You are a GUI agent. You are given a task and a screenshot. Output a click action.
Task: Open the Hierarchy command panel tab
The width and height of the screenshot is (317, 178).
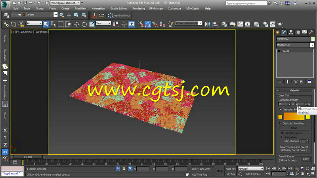(x=291, y=32)
